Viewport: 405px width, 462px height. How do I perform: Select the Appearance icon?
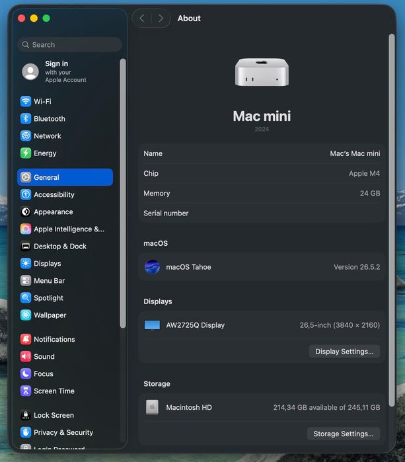tap(26, 212)
